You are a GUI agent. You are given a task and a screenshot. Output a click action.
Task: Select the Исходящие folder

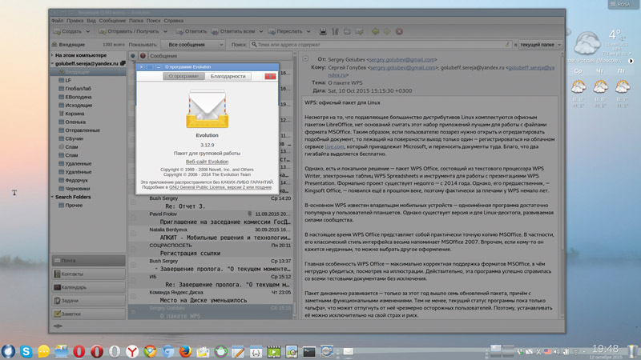79,106
